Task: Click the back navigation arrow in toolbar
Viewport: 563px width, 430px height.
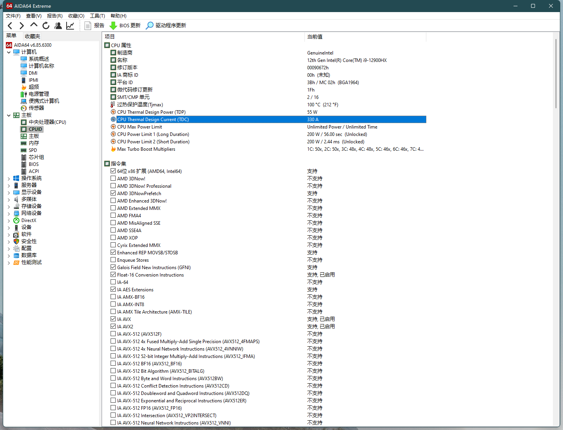Action: pyautogui.click(x=10, y=26)
